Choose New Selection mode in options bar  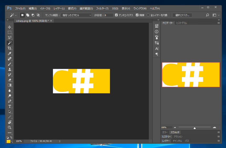tap(22, 15)
